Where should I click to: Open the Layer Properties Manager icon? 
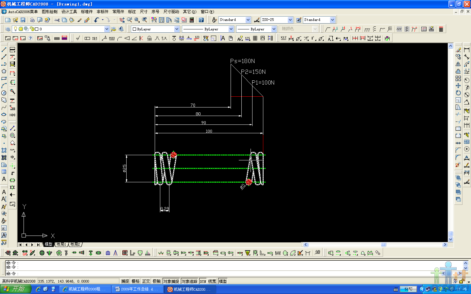tap(8, 29)
